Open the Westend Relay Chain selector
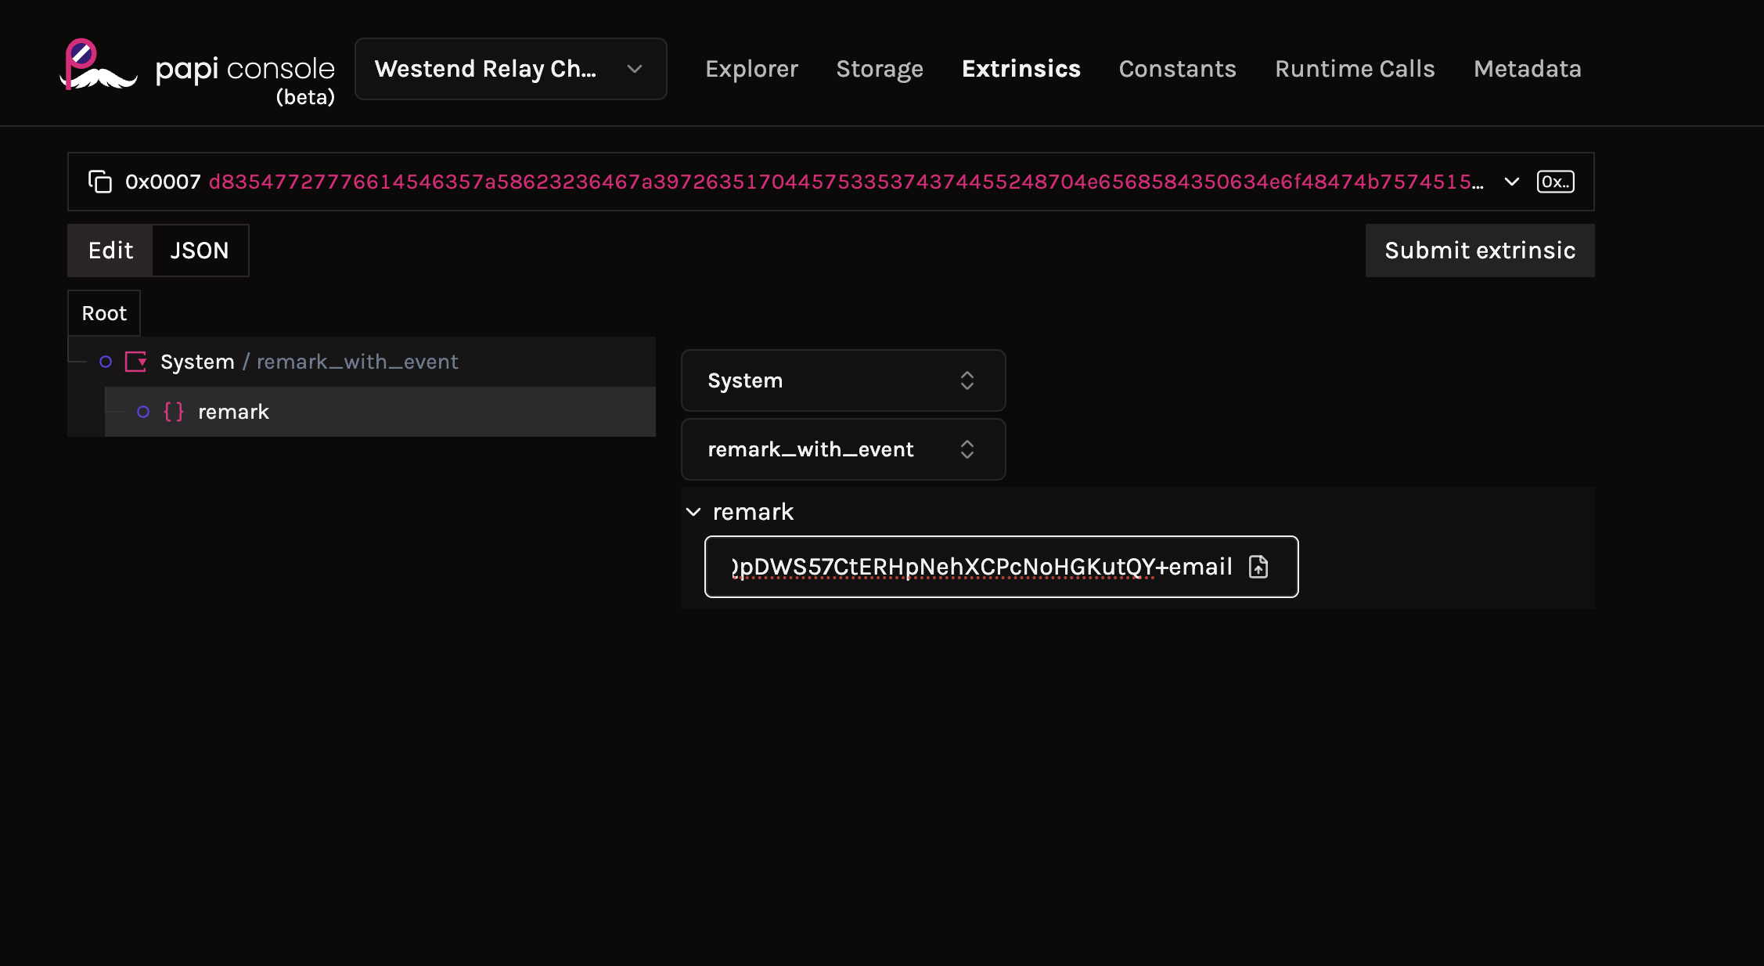 coord(510,69)
